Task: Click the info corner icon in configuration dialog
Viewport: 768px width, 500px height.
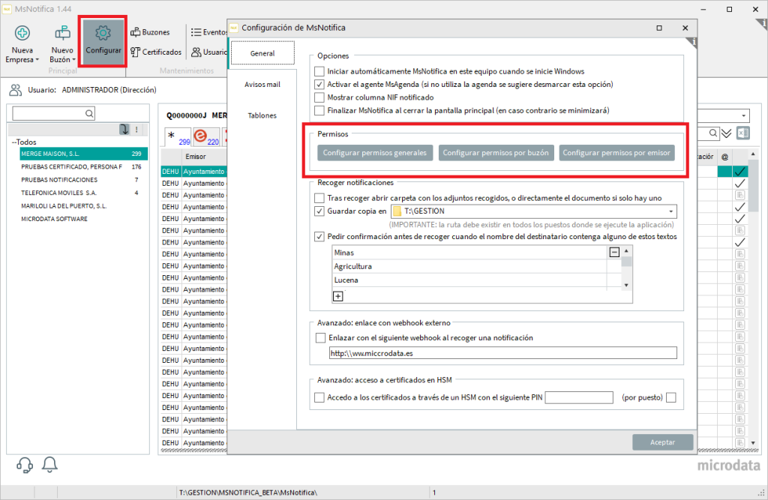Action: [692, 42]
